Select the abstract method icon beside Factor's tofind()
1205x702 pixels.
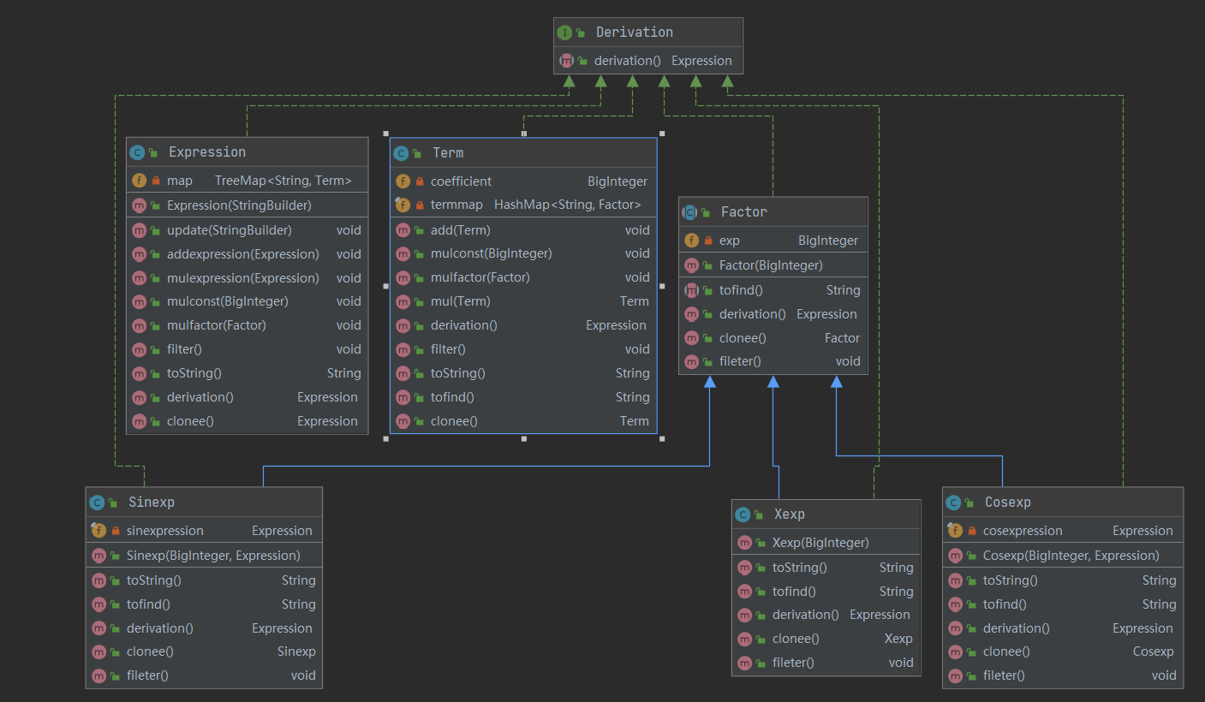pyautogui.click(x=692, y=290)
